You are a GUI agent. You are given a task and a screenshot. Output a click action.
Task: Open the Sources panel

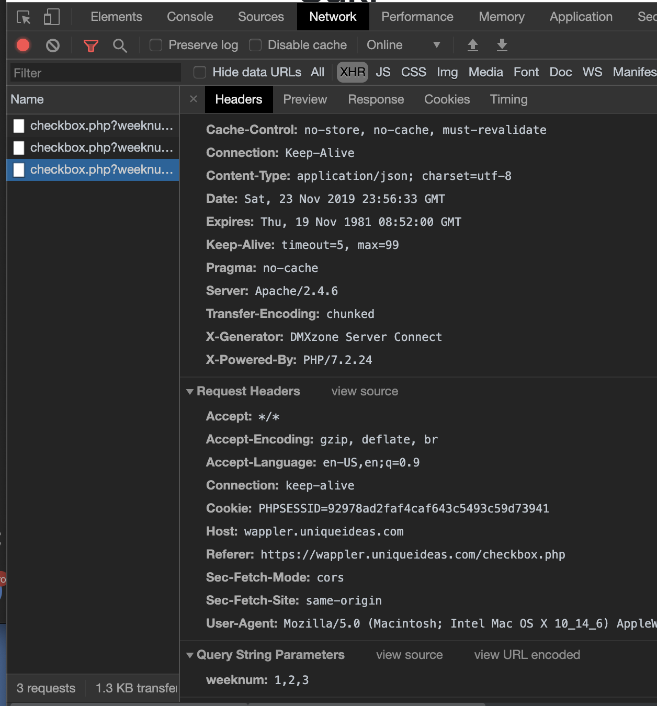coord(261,17)
